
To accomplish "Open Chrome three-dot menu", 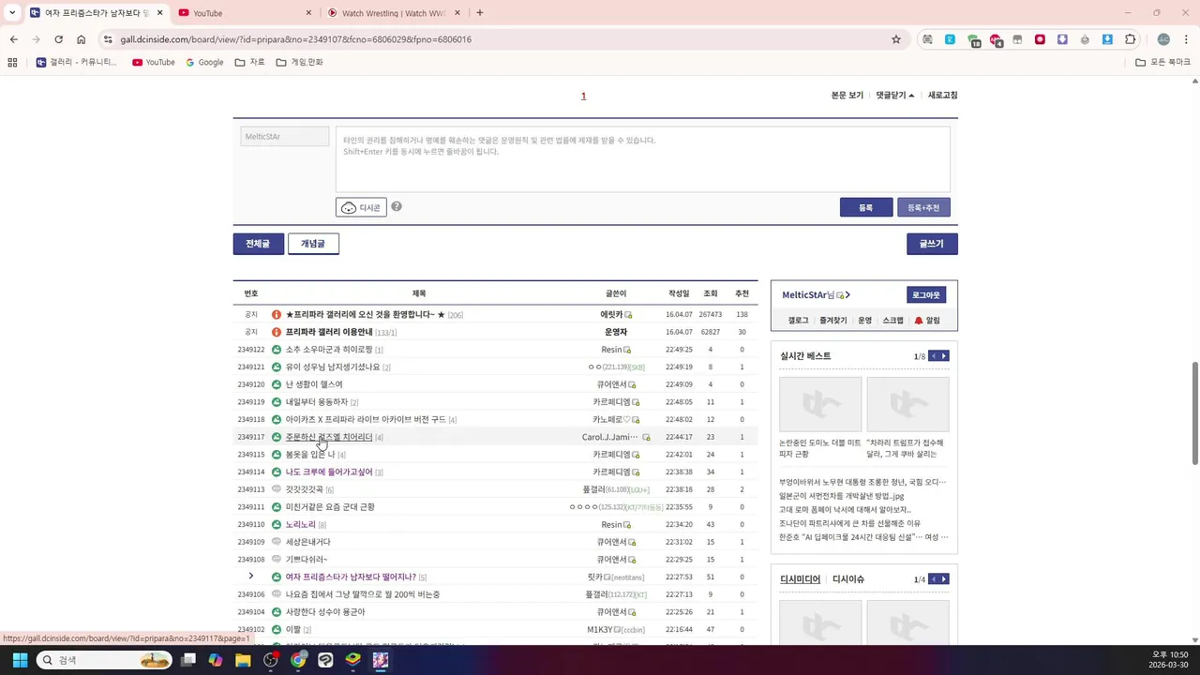I will 1186,39.
